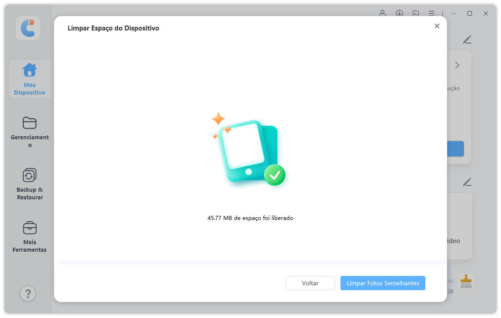This screenshot has width=501, height=318.
Task: Close the Limpar Espaço do Dispositivo dialog
Action: (437, 26)
